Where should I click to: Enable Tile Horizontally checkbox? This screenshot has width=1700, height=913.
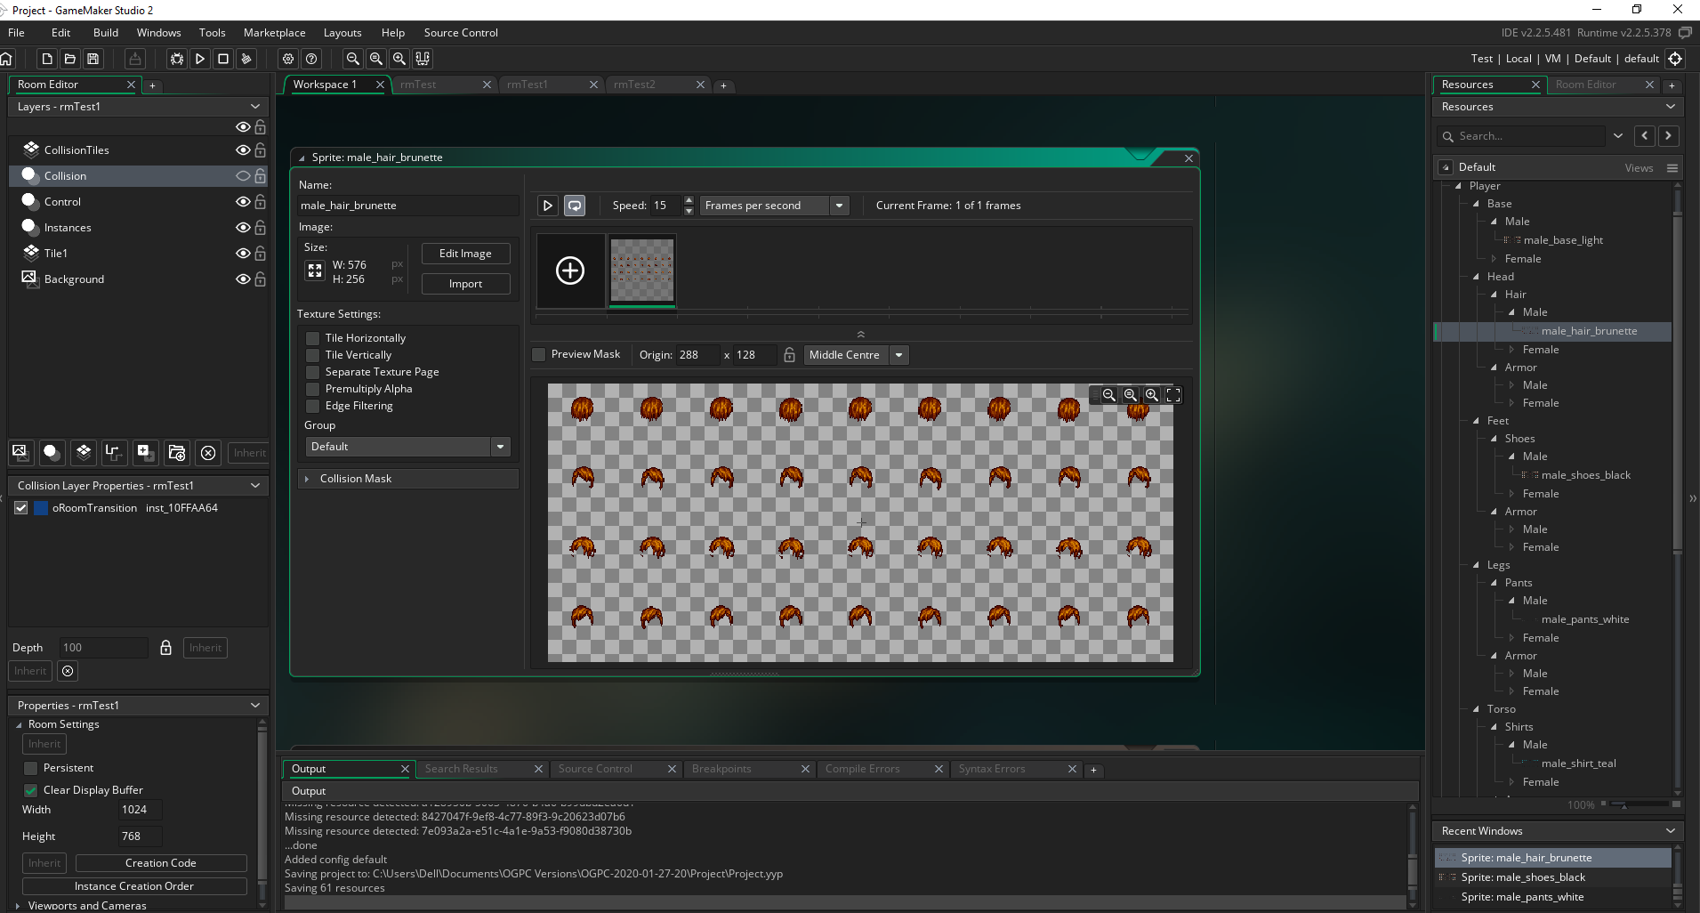tap(313, 338)
